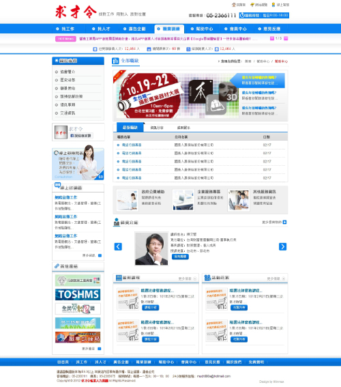Open the first job title link in the table
Image resolution: width=341 pixels, height=387 pixels.
click(x=132, y=145)
